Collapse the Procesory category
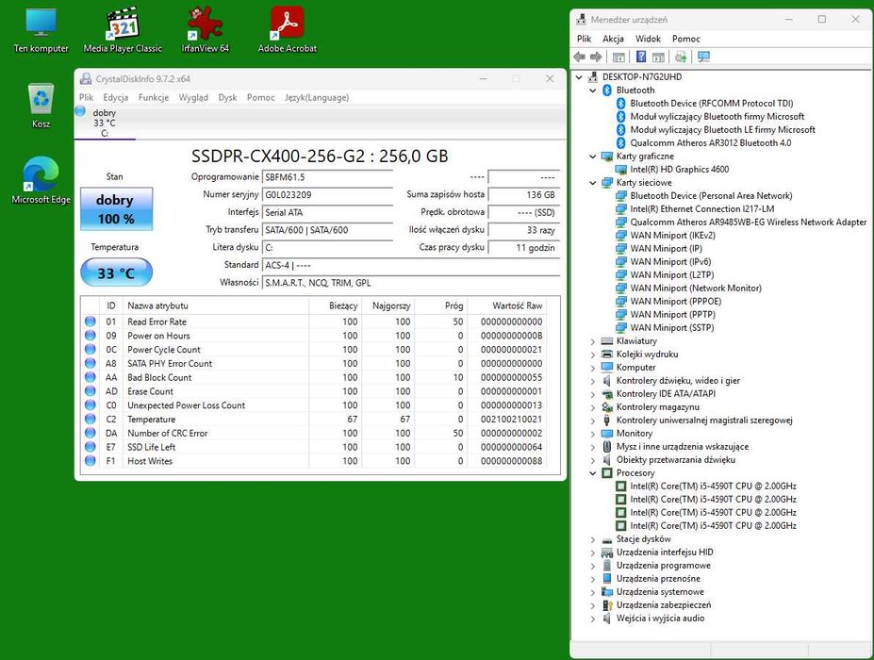The image size is (874, 660). coord(593,473)
